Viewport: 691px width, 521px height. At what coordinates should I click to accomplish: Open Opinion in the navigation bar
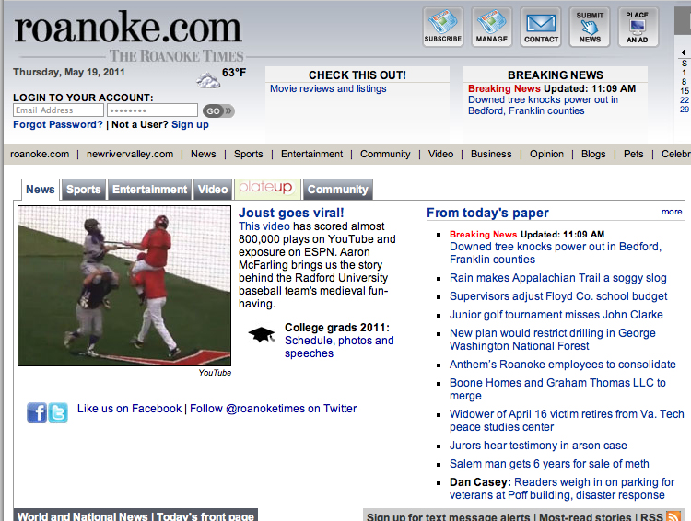(546, 154)
